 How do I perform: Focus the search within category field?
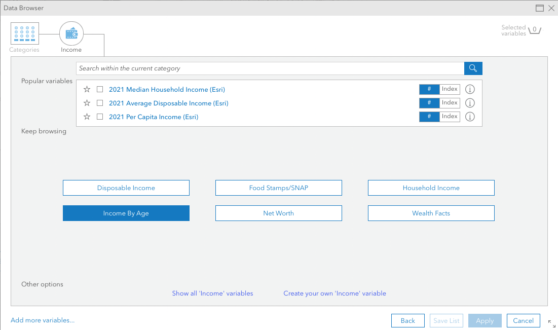click(270, 68)
